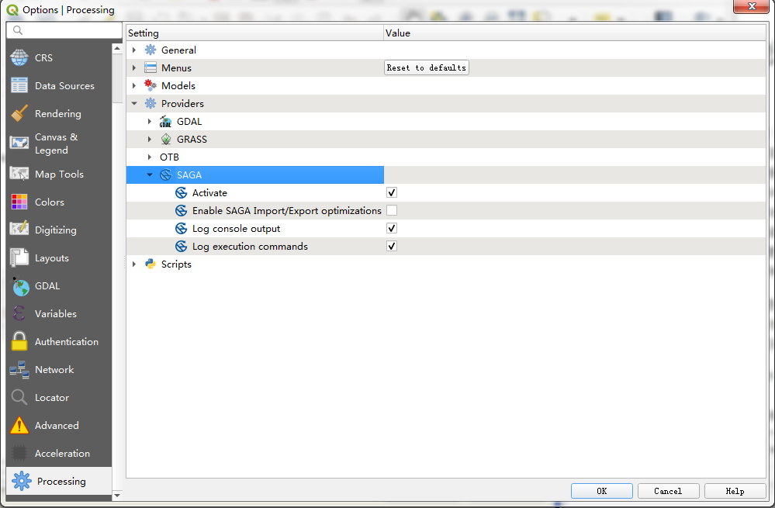The width and height of the screenshot is (775, 508).
Task: Click the Digitizing pencil icon
Action: (x=19, y=229)
